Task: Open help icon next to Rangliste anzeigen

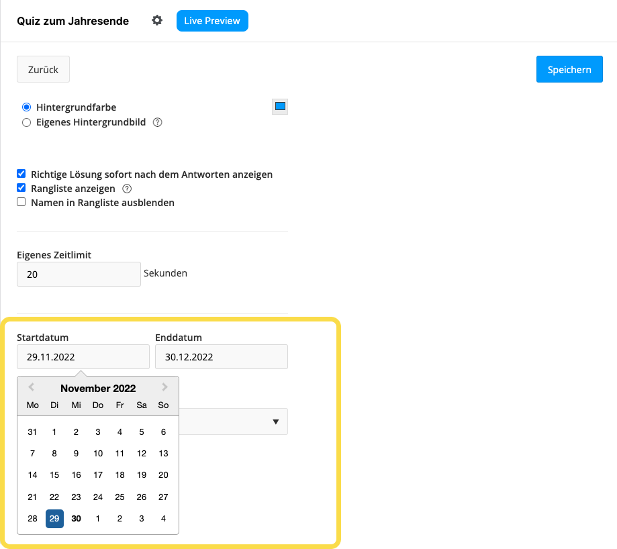Action: (x=127, y=189)
